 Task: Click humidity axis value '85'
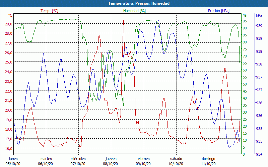[245, 35]
